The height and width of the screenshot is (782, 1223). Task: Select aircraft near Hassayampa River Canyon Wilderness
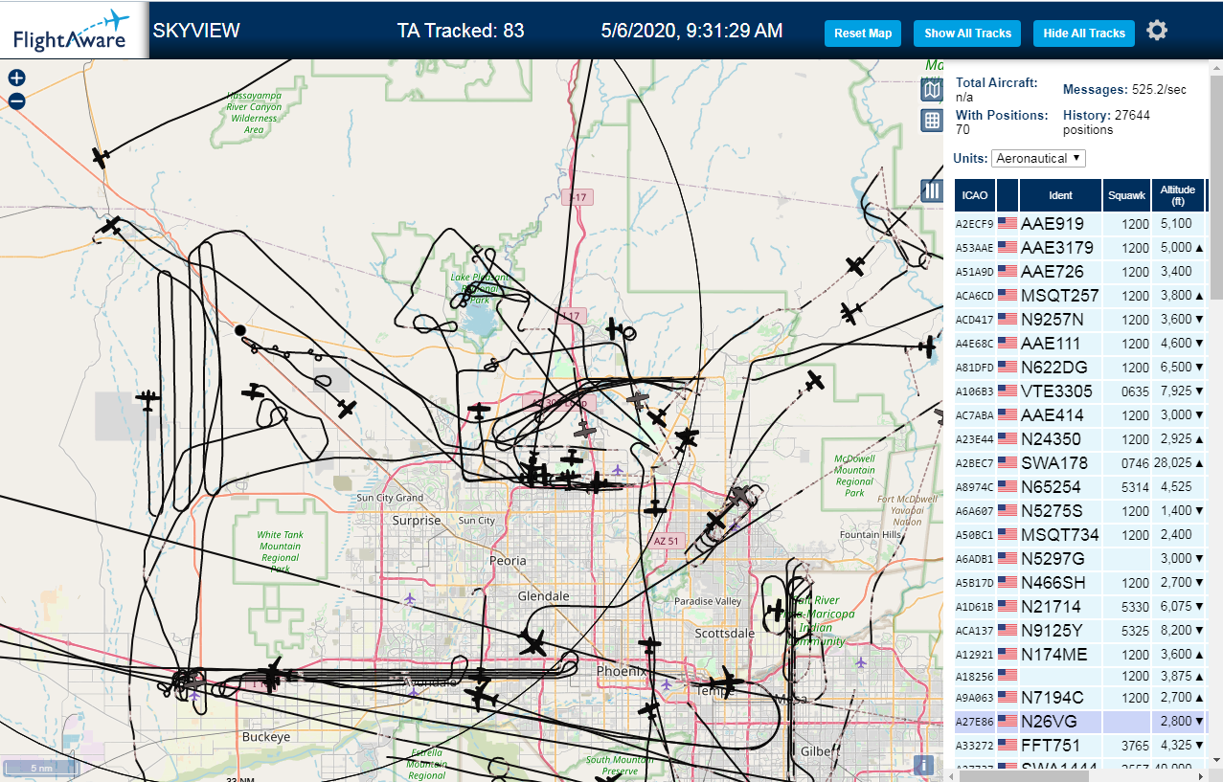(100, 157)
